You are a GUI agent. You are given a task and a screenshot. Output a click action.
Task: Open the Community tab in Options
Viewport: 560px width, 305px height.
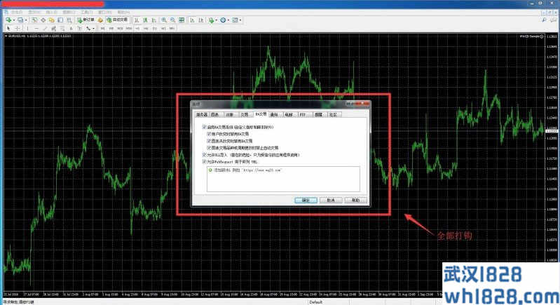pyautogui.click(x=333, y=115)
